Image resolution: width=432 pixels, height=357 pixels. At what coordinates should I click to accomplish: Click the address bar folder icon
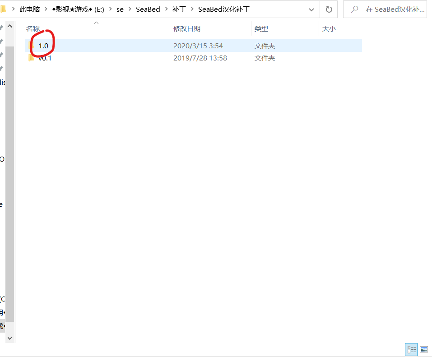(3, 9)
